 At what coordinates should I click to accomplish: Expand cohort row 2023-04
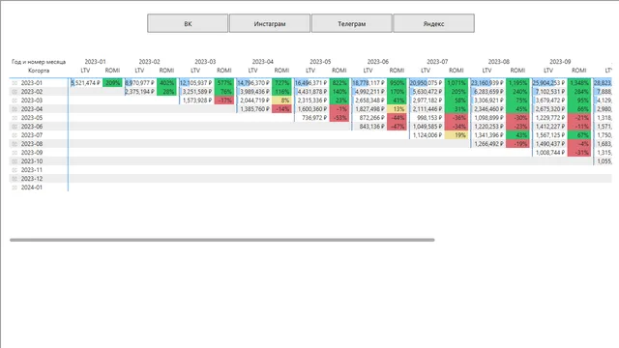tap(15, 109)
